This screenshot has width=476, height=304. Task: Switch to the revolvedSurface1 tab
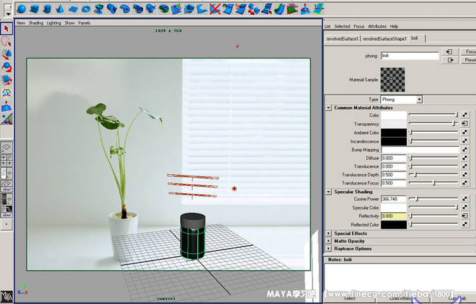pos(343,39)
